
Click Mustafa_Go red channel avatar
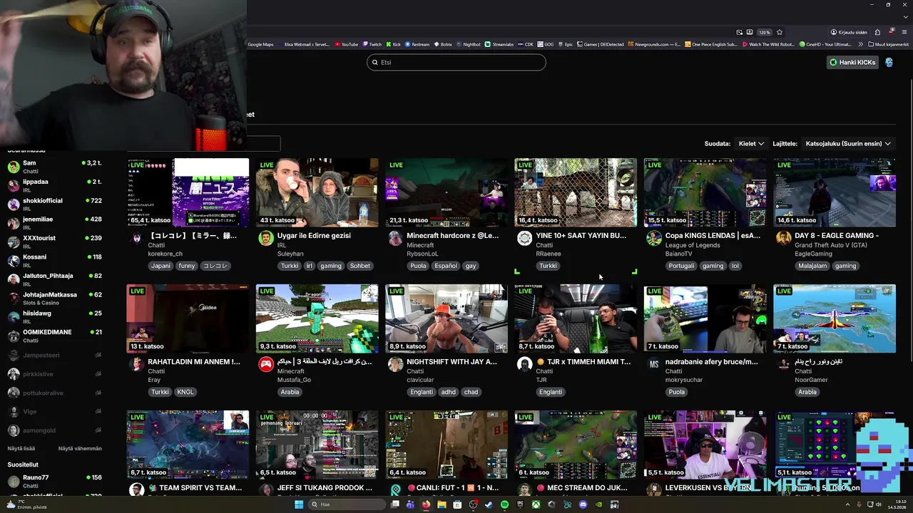point(266,364)
